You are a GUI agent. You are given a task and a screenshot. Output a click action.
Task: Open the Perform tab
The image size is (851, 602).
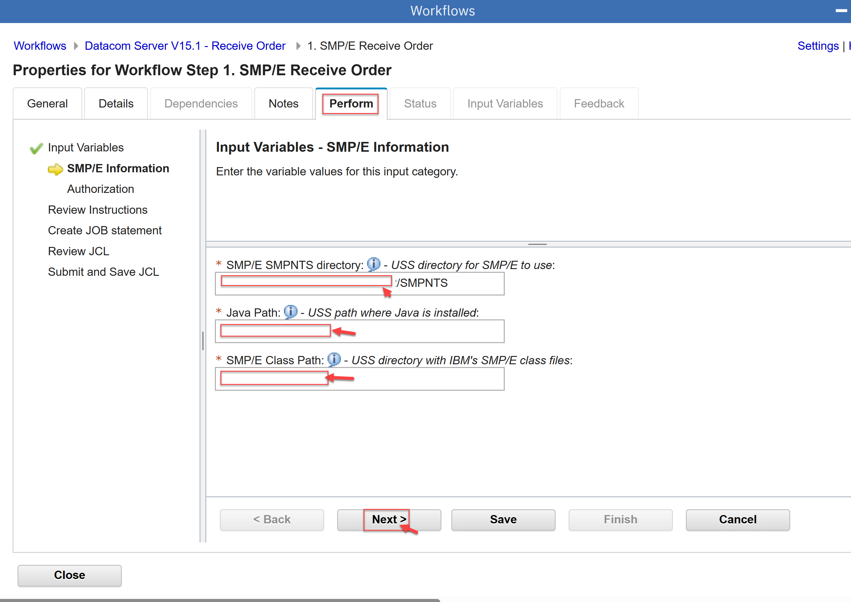pyautogui.click(x=351, y=104)
